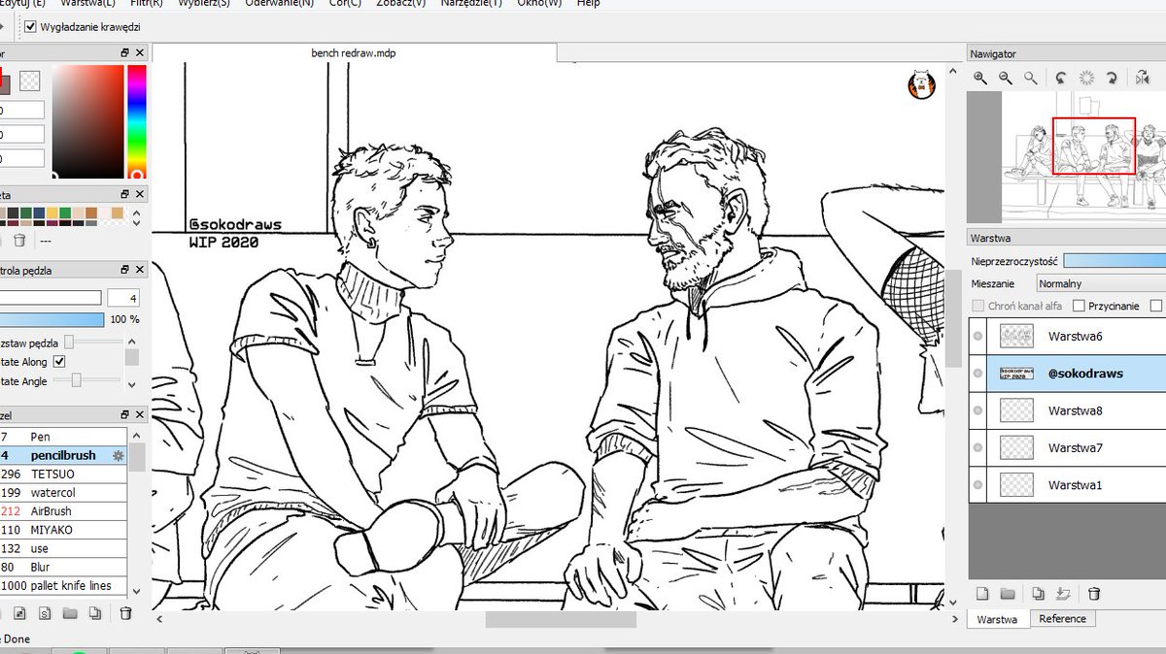
Task: Open pencilbrush settings gear
Action: click(x=119, y=455)
